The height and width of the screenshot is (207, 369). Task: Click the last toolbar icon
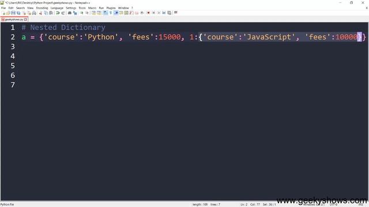pyautogui.click(x=175, y=13)
